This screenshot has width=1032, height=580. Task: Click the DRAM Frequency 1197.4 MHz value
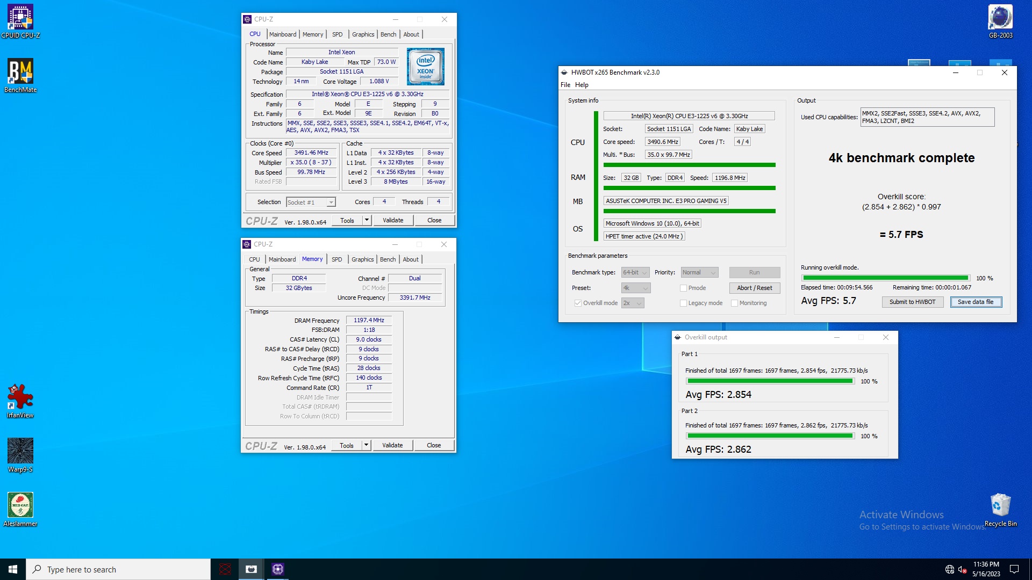click(369, 321)
